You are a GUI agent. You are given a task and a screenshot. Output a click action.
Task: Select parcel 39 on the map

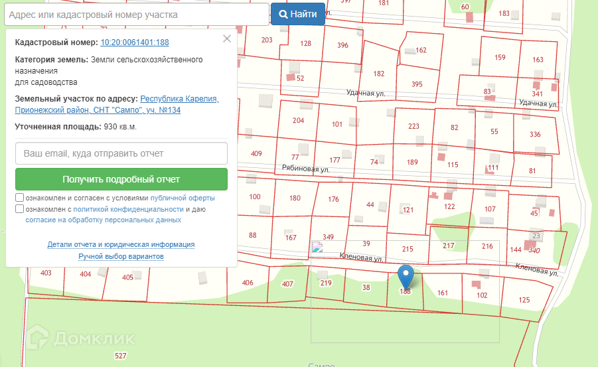pos(366,244)
